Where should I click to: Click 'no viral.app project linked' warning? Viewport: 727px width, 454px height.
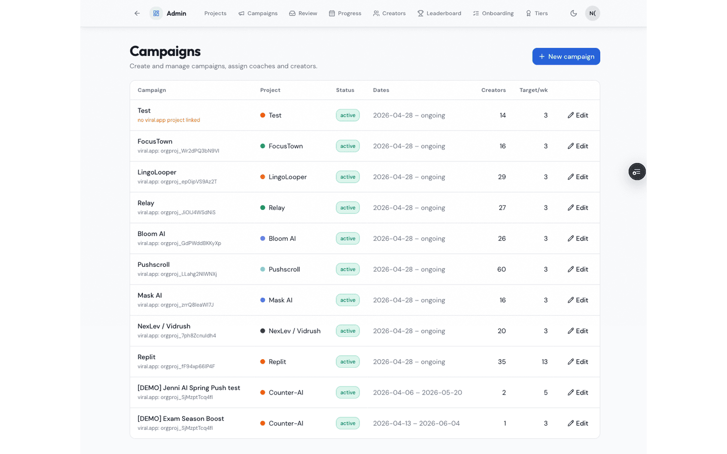[169, 120]
